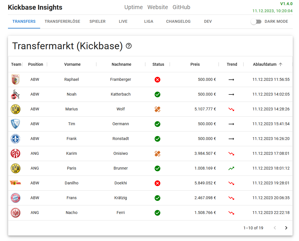
Task: Open the Spieler tab
Action: pyautogui.click(x=97, y=22)
